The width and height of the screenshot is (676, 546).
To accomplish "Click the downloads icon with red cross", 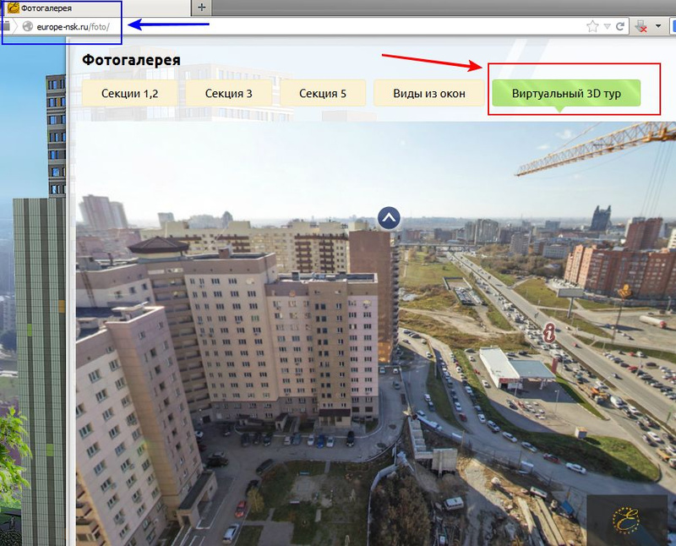I will coord(641,27).
